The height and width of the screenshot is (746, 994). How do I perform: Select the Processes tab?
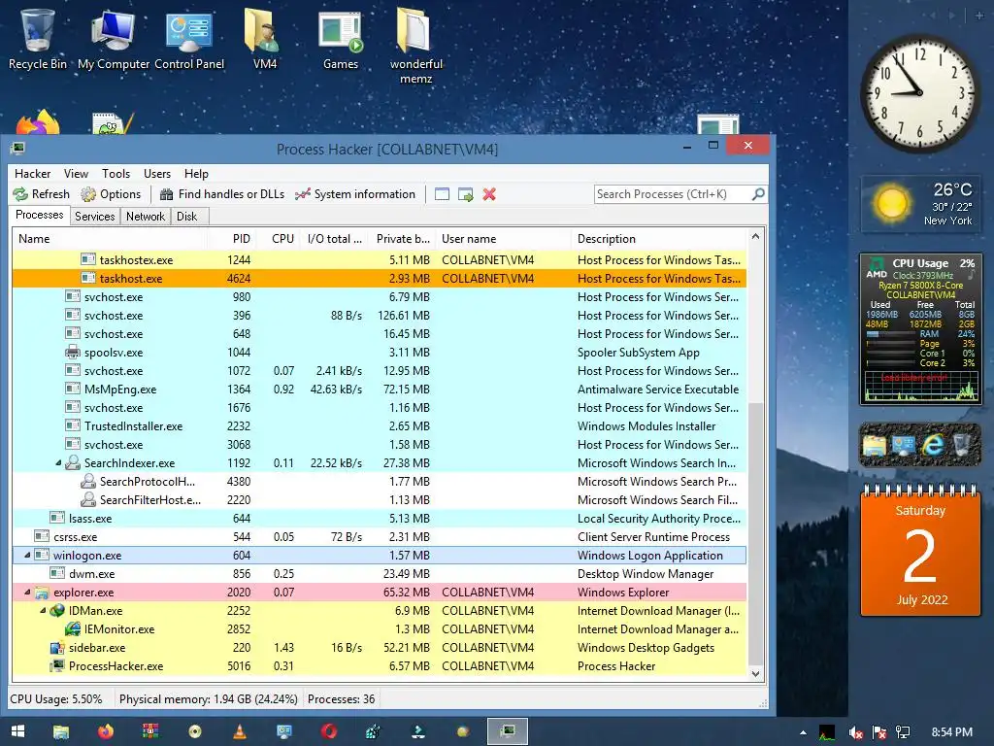[39, 215]
